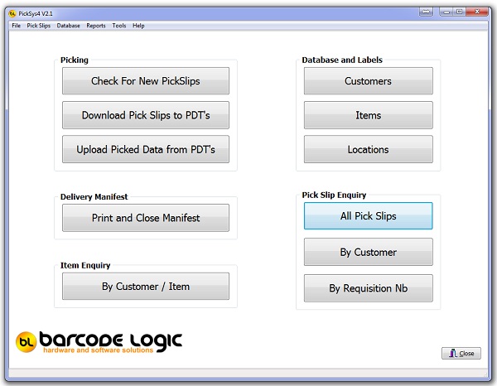Search pick slips By Customer
The image size is (497, 386).
[x=368, y=252]
